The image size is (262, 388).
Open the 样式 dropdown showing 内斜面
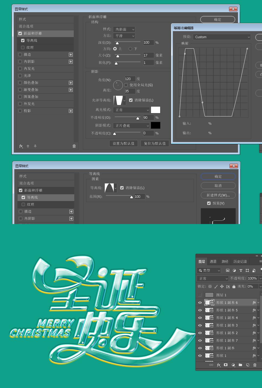click(124, 29)
